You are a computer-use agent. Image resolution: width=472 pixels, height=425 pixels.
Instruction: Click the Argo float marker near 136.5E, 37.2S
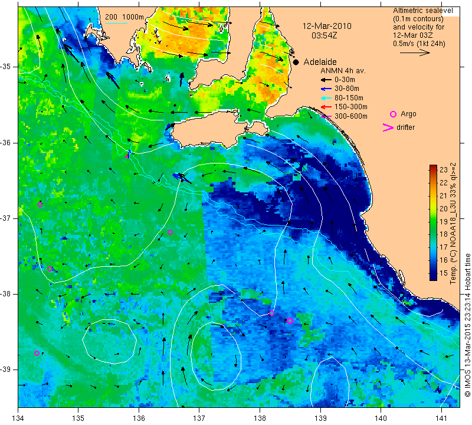coord(170,232)
